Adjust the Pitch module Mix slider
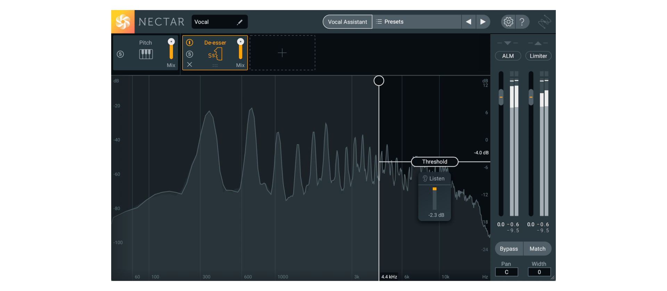The height and width of the screenshot is (291, 667). [171, 49]
